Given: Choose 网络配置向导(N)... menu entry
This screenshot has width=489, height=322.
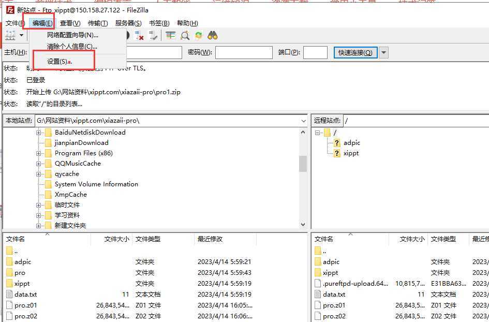Looking at the screenshot, I should (x=78, y=35).
